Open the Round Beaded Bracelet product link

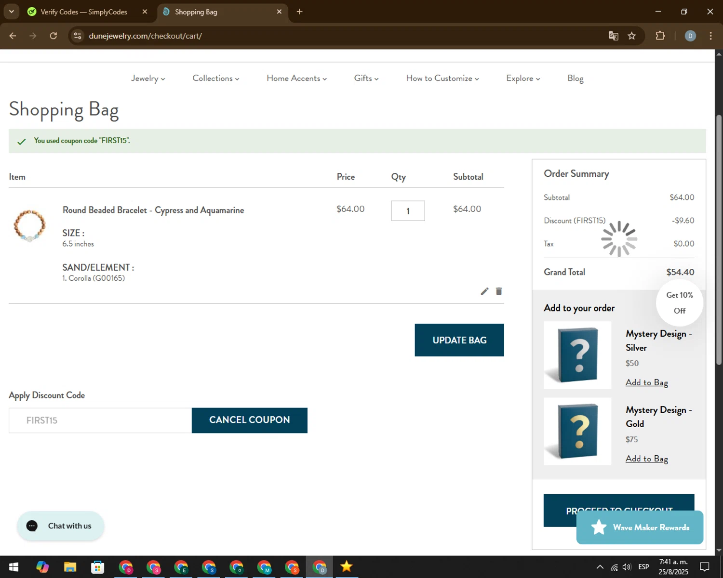click(x=153, y=210)
